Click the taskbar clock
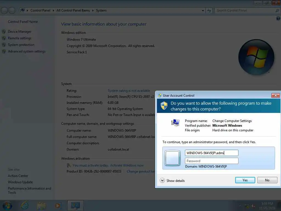The height and width of the screenshot is (211, 281). [267, 206]
